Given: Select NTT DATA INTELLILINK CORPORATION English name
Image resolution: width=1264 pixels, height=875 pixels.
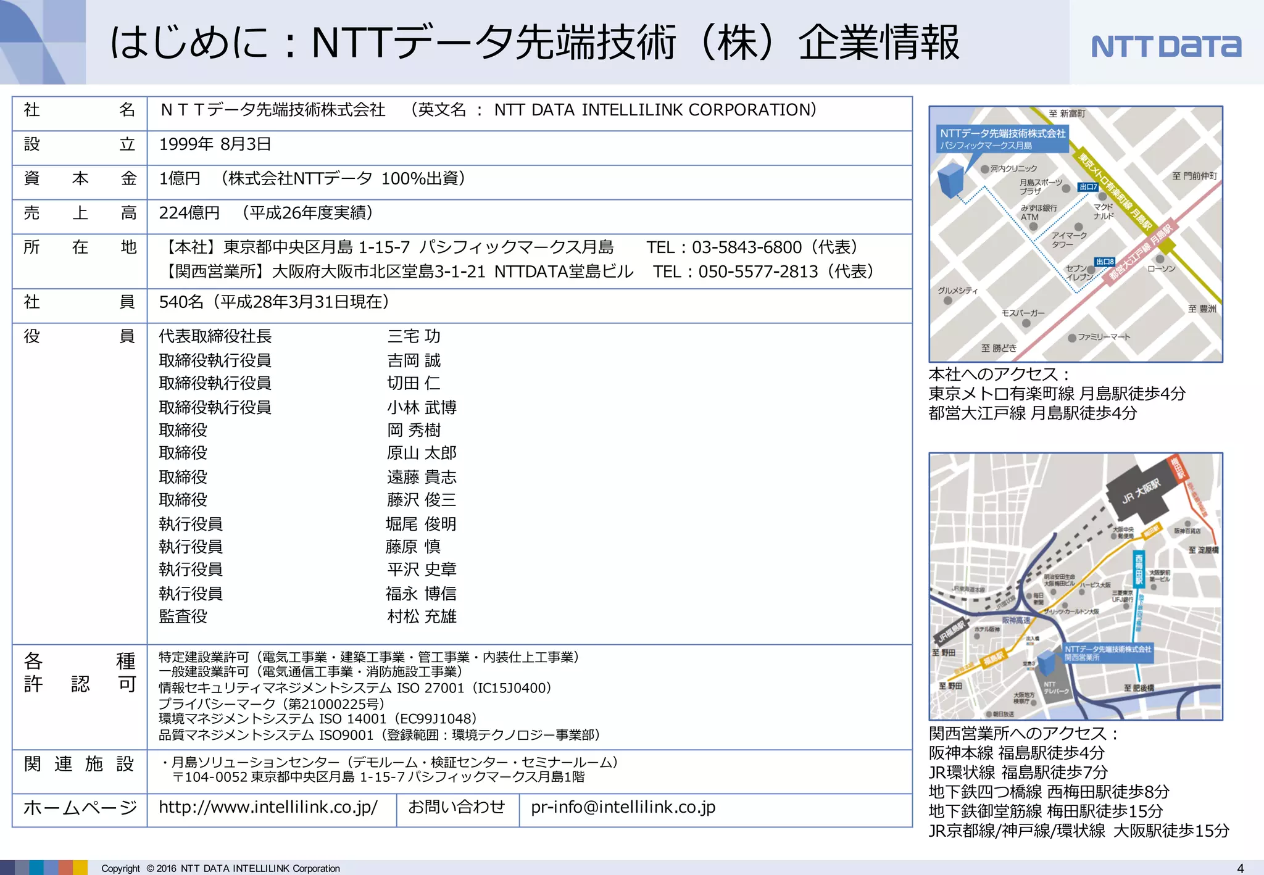Looking at the screenshot, I should (x=651, y=110).
